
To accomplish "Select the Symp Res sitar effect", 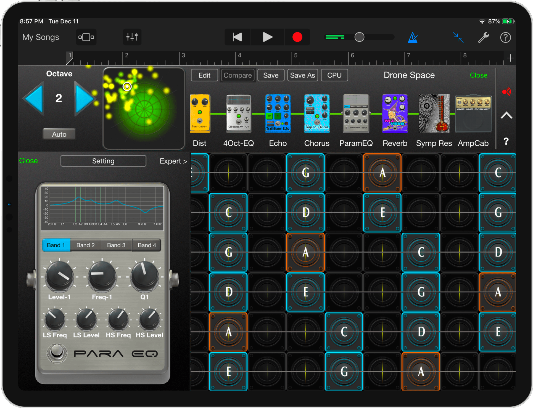I will tap(434, 113).
